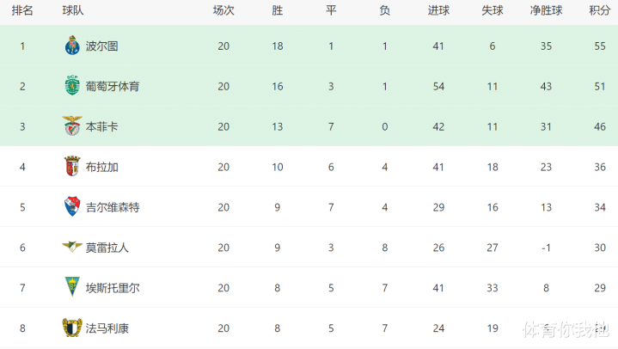
Task: Click the 莫雷拉人 club crest icon
Action: point(71,248)
